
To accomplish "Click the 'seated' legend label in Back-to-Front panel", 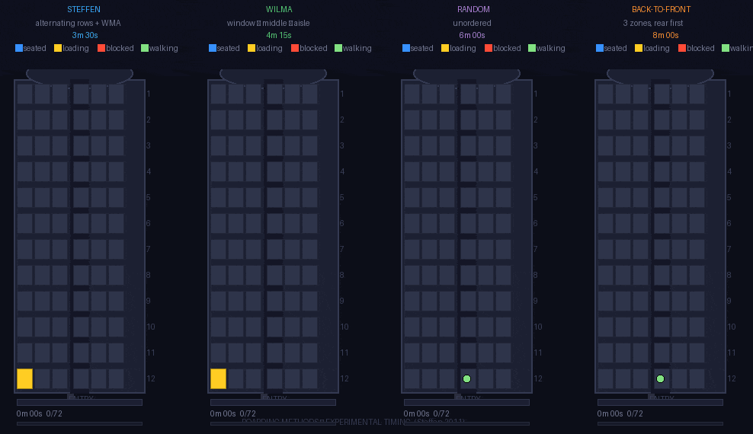I will pos(616,48).
